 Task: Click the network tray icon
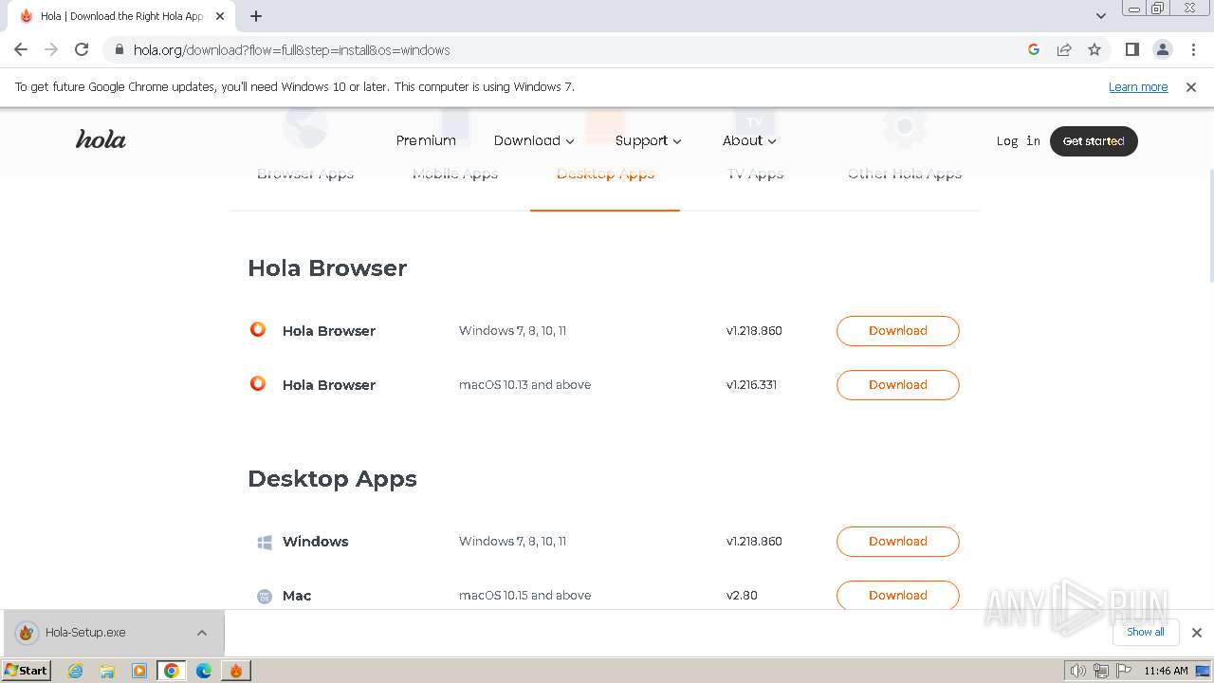point(1101,671)
